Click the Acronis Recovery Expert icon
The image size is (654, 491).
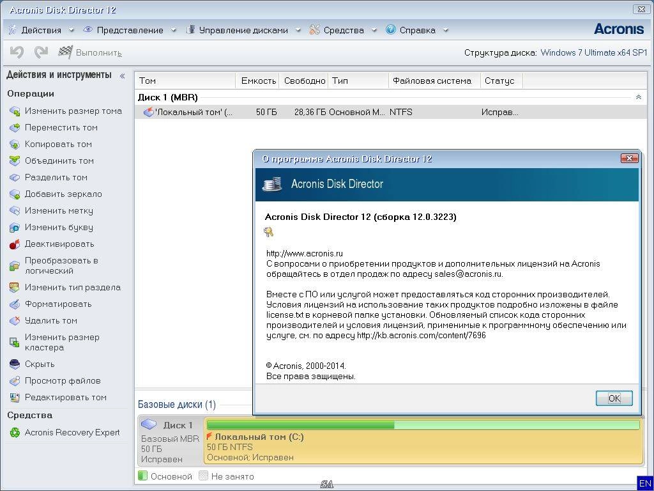coord(15,433)
